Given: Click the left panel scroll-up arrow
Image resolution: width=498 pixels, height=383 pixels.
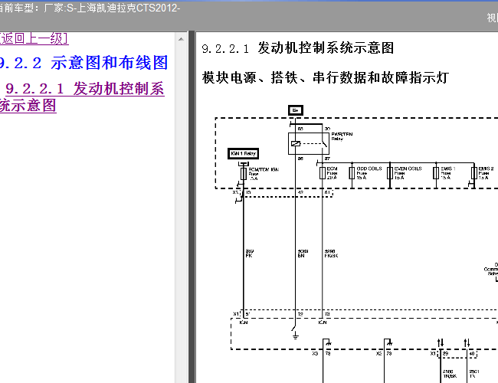Looking at the screenshot, I should coord(181,39).
